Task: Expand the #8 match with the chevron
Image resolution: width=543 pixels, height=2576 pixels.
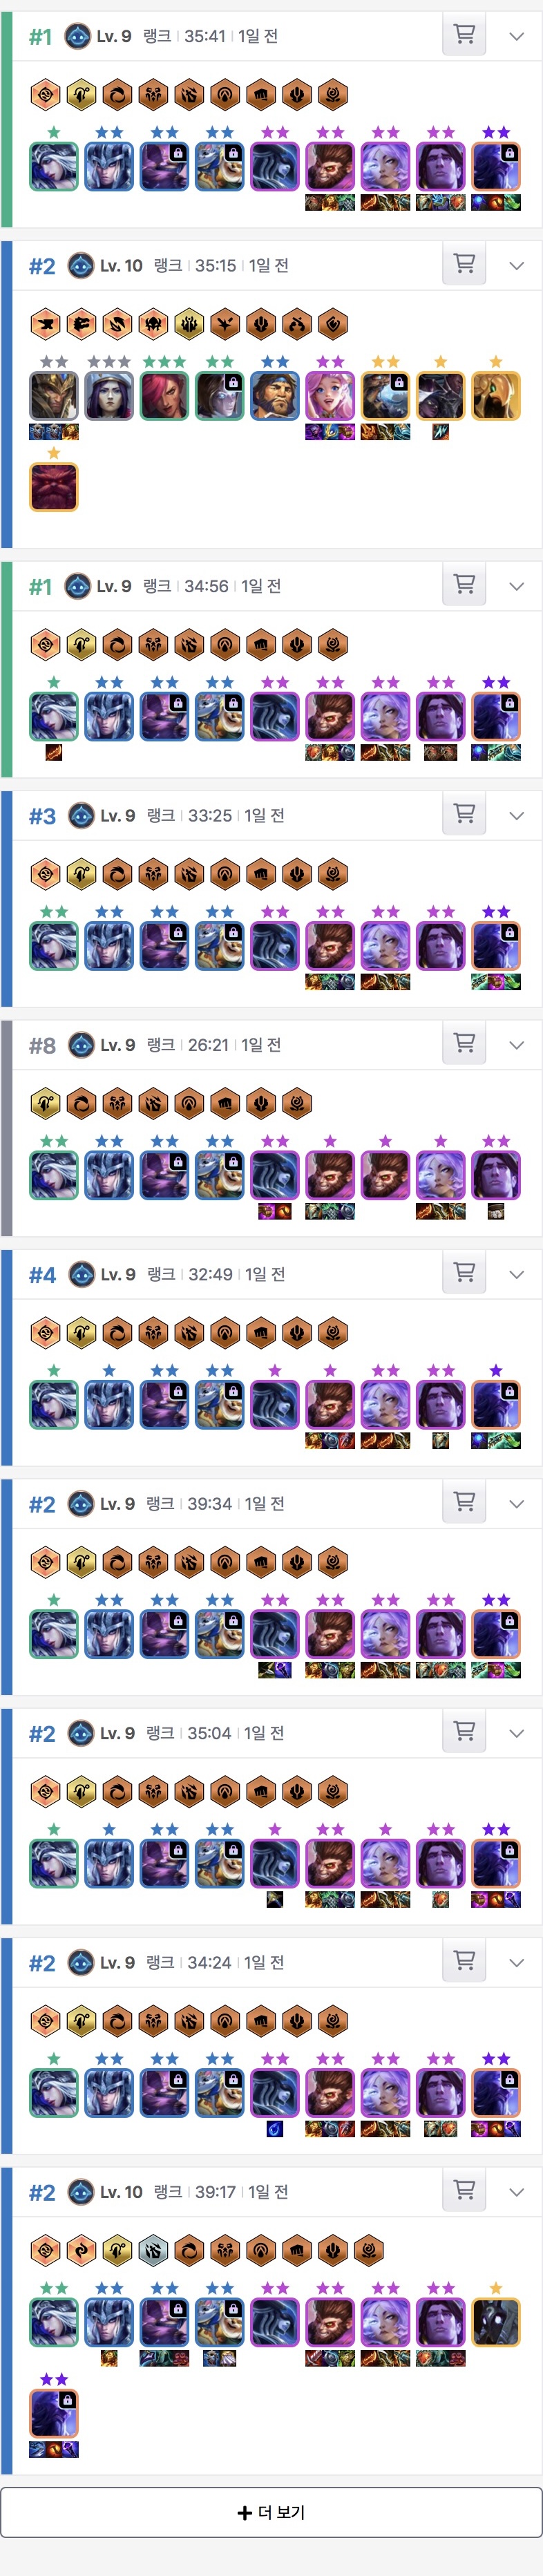Action: point(517,1045)
